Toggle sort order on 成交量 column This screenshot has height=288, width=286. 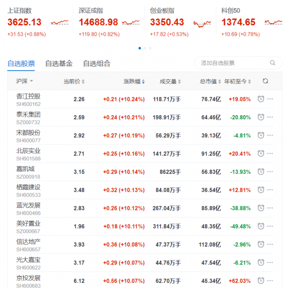click(170, 81)
